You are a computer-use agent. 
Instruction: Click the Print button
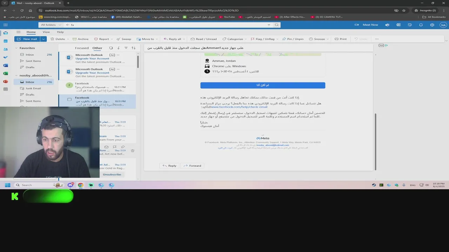340,39
